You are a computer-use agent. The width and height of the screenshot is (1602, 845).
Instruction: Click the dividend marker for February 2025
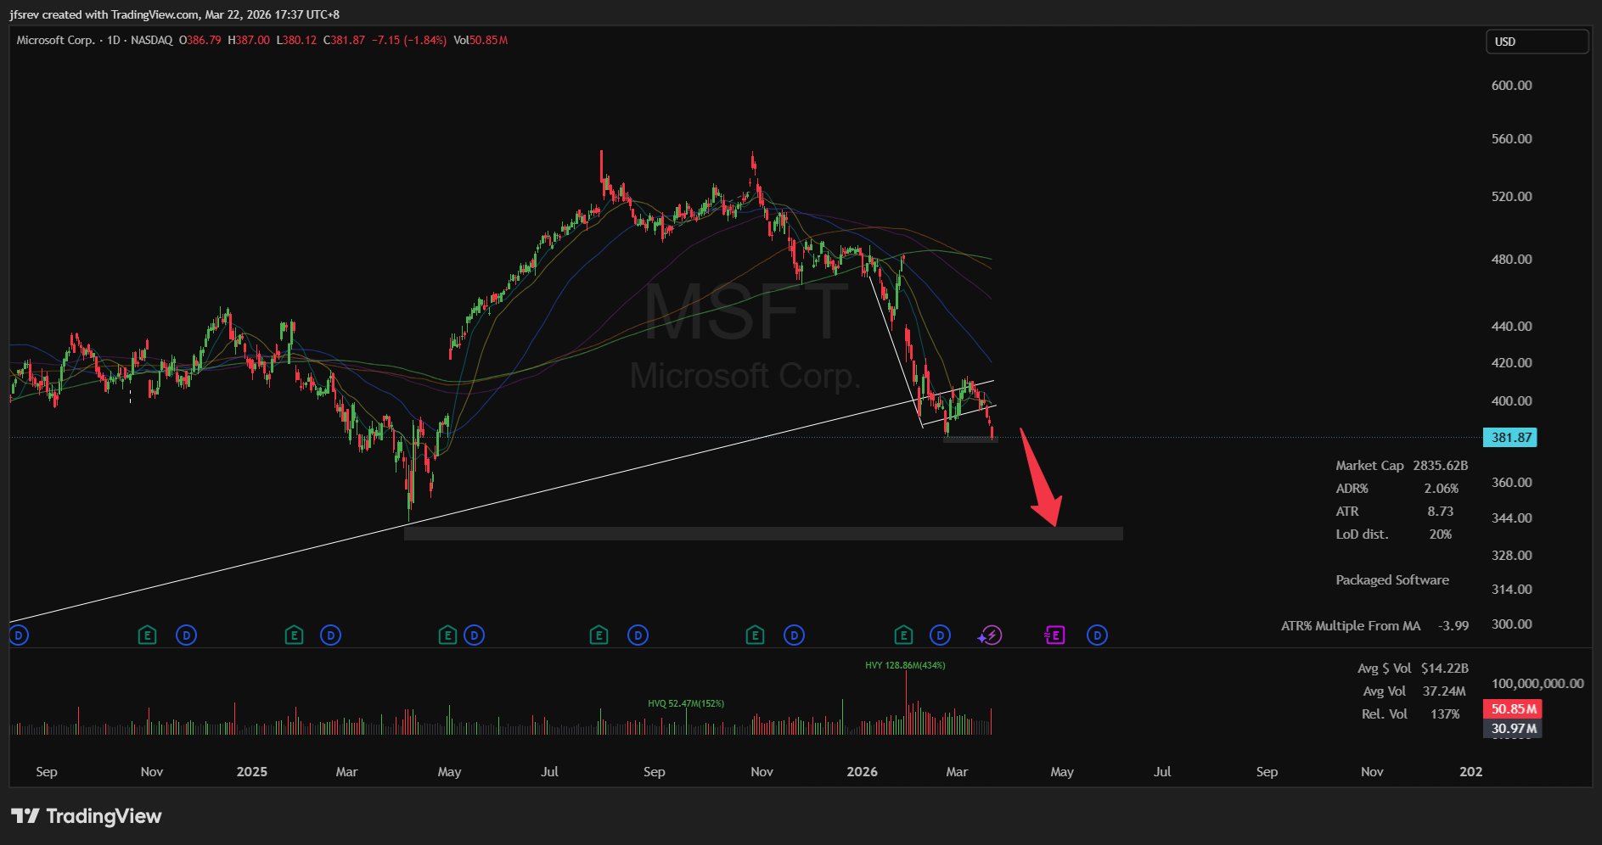point(331,635)
